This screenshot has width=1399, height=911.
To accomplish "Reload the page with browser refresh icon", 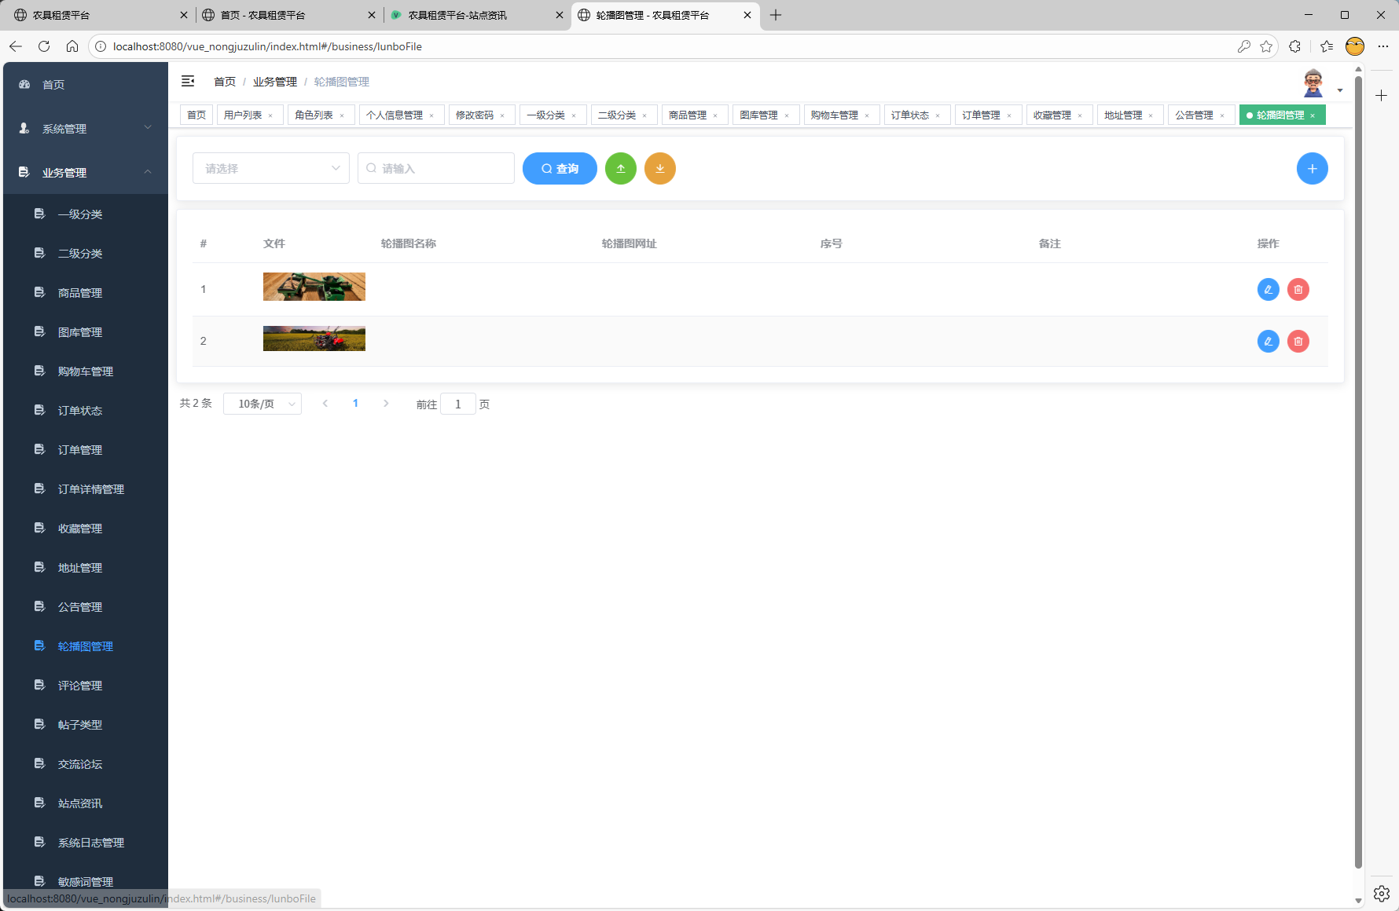I will coord(44,46).
